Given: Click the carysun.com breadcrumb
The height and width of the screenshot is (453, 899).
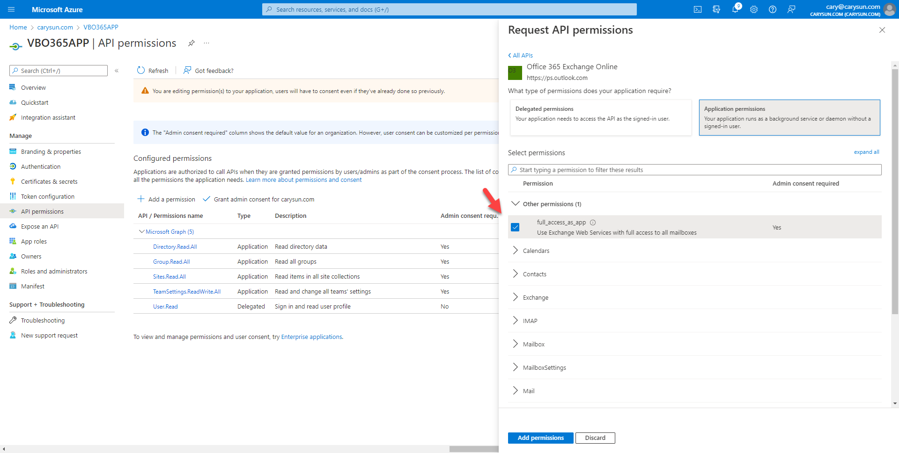Looking at the screenshot, I should [x=55, y=27].
